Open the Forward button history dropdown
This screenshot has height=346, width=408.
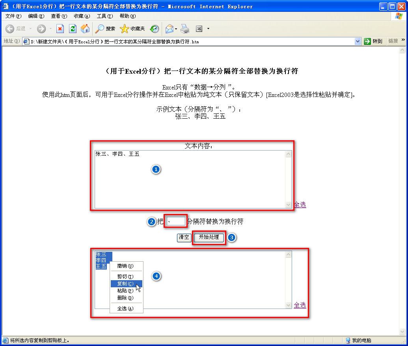coord(50,29)
